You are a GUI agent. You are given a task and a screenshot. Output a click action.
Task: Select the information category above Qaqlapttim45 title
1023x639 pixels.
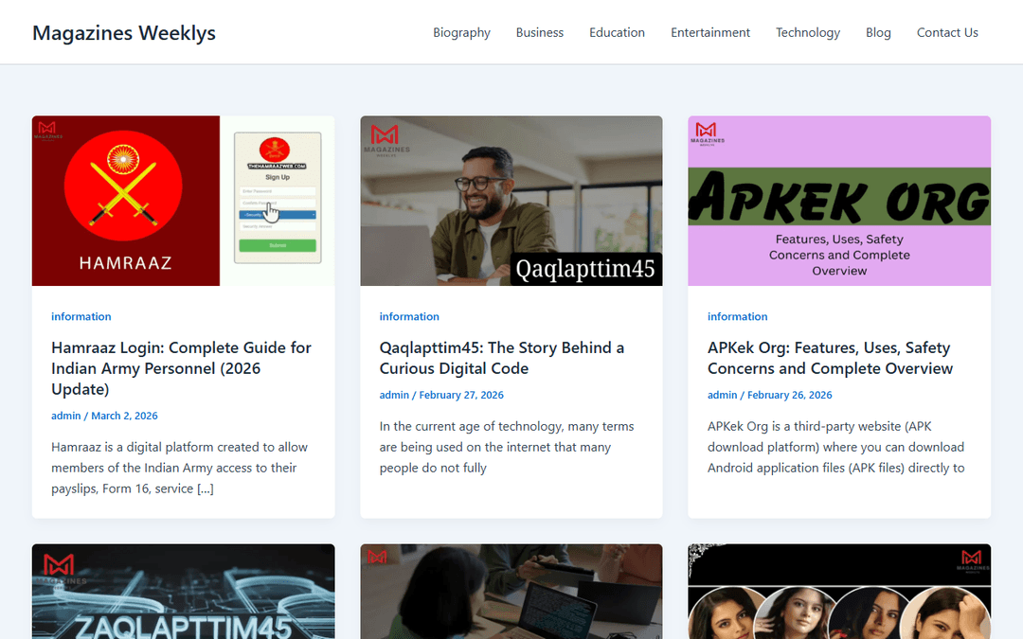[409, 316]
